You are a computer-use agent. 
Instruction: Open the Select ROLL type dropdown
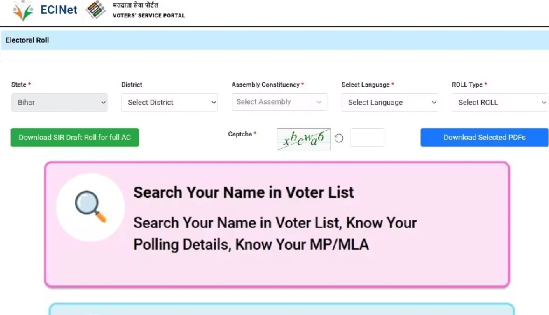pos(499,102)
